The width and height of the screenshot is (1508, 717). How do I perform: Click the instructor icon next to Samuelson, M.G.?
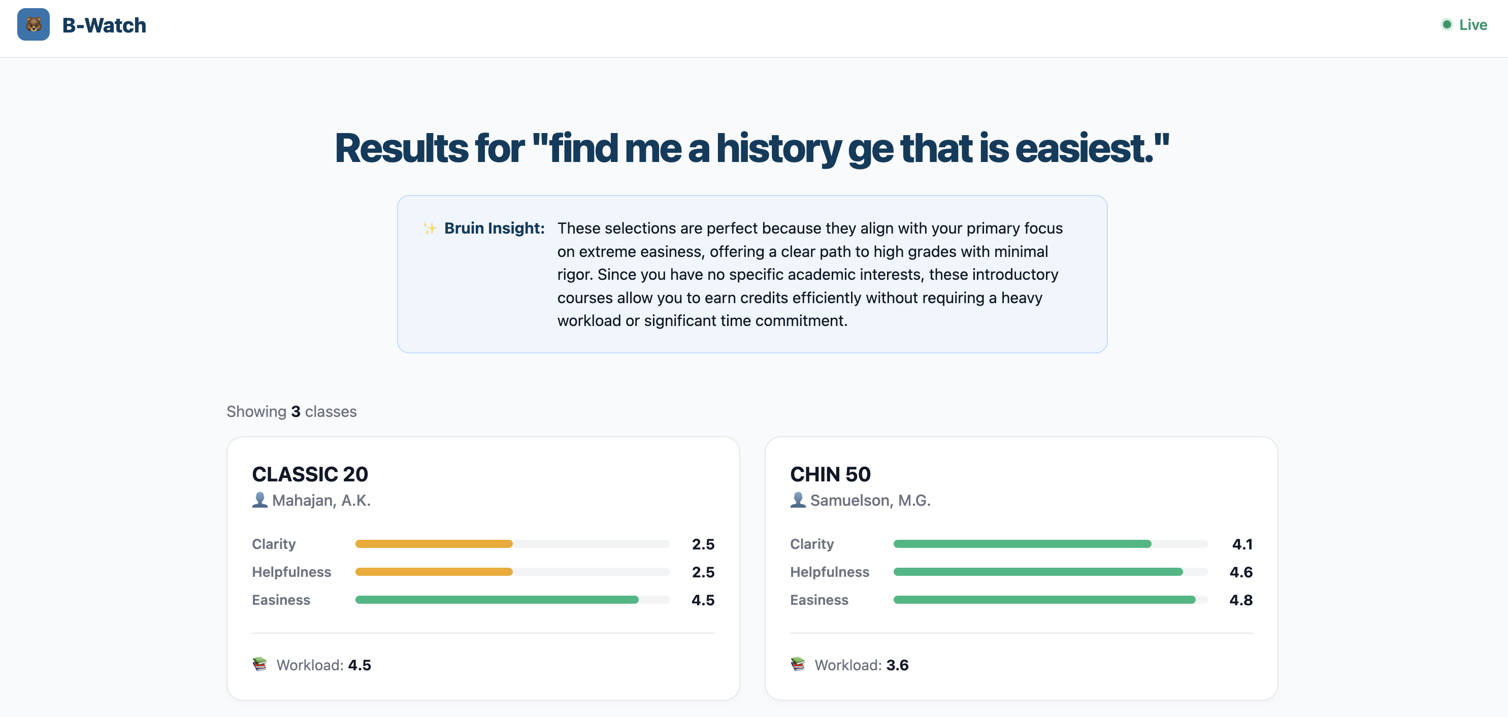tap(797, 500)
